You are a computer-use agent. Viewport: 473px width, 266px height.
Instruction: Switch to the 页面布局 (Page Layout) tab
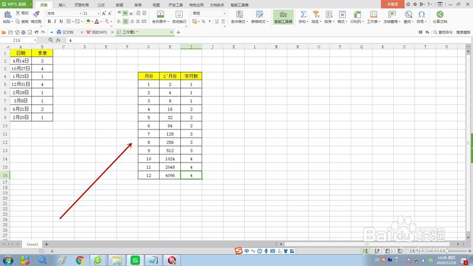coord(82,5)
